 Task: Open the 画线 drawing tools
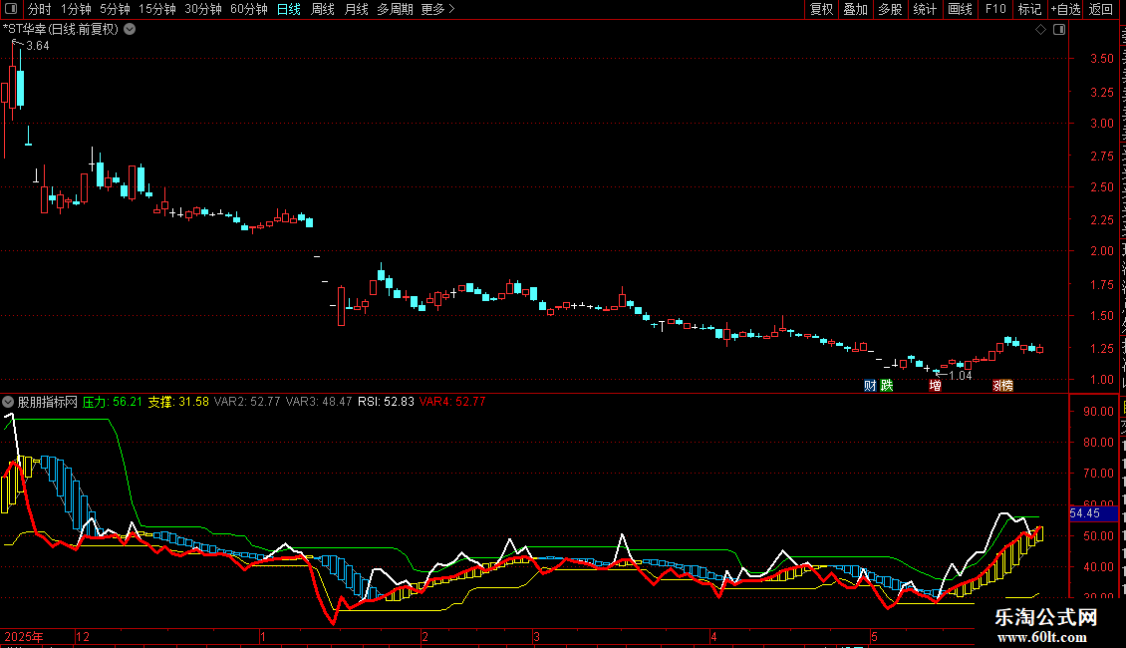[x=961, y=9]
